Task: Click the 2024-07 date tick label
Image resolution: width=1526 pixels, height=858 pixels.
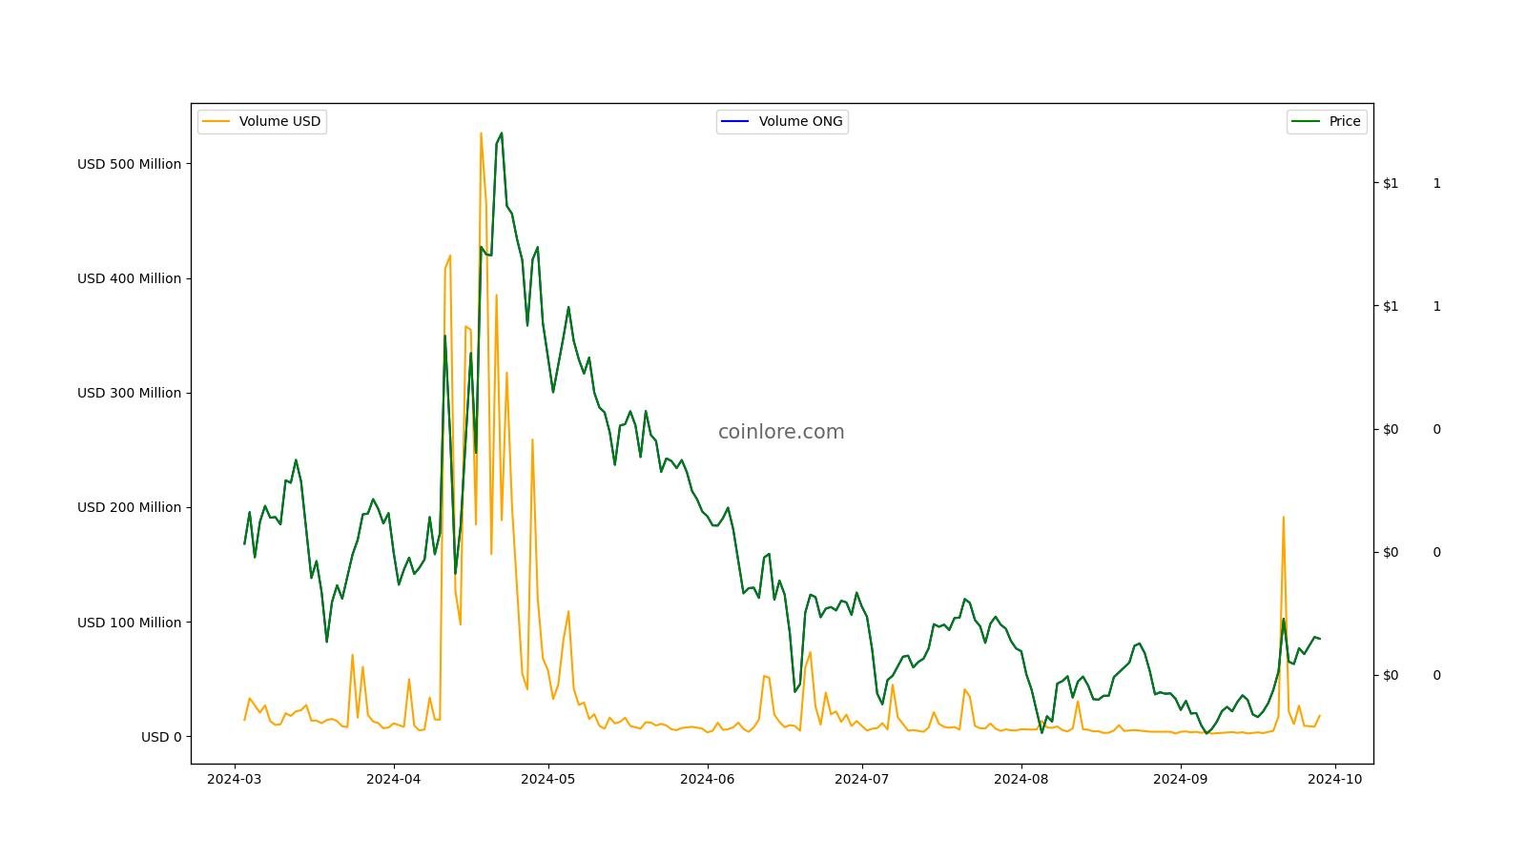Action: pyautogui.click(x=862, y=779)
